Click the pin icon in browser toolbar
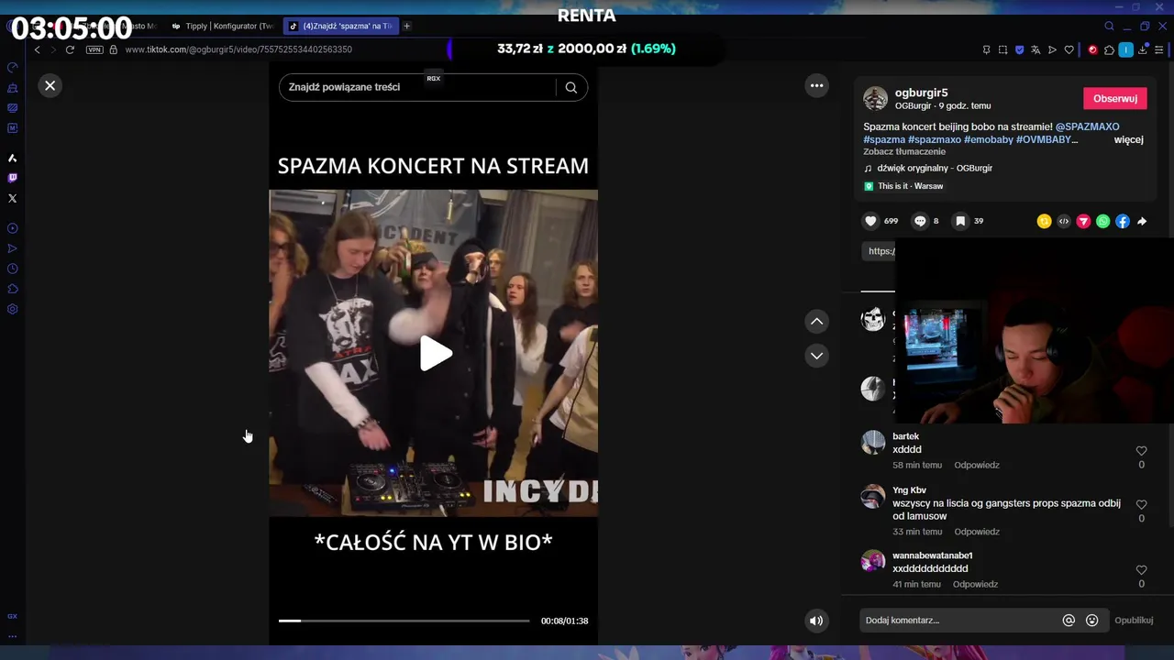The height and width of the screenshot is (660, 1174). click(x=986, y=49)
